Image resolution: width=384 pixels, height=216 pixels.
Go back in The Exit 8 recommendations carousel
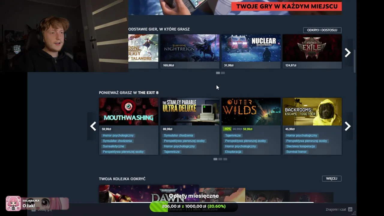(x=93, y=126)
